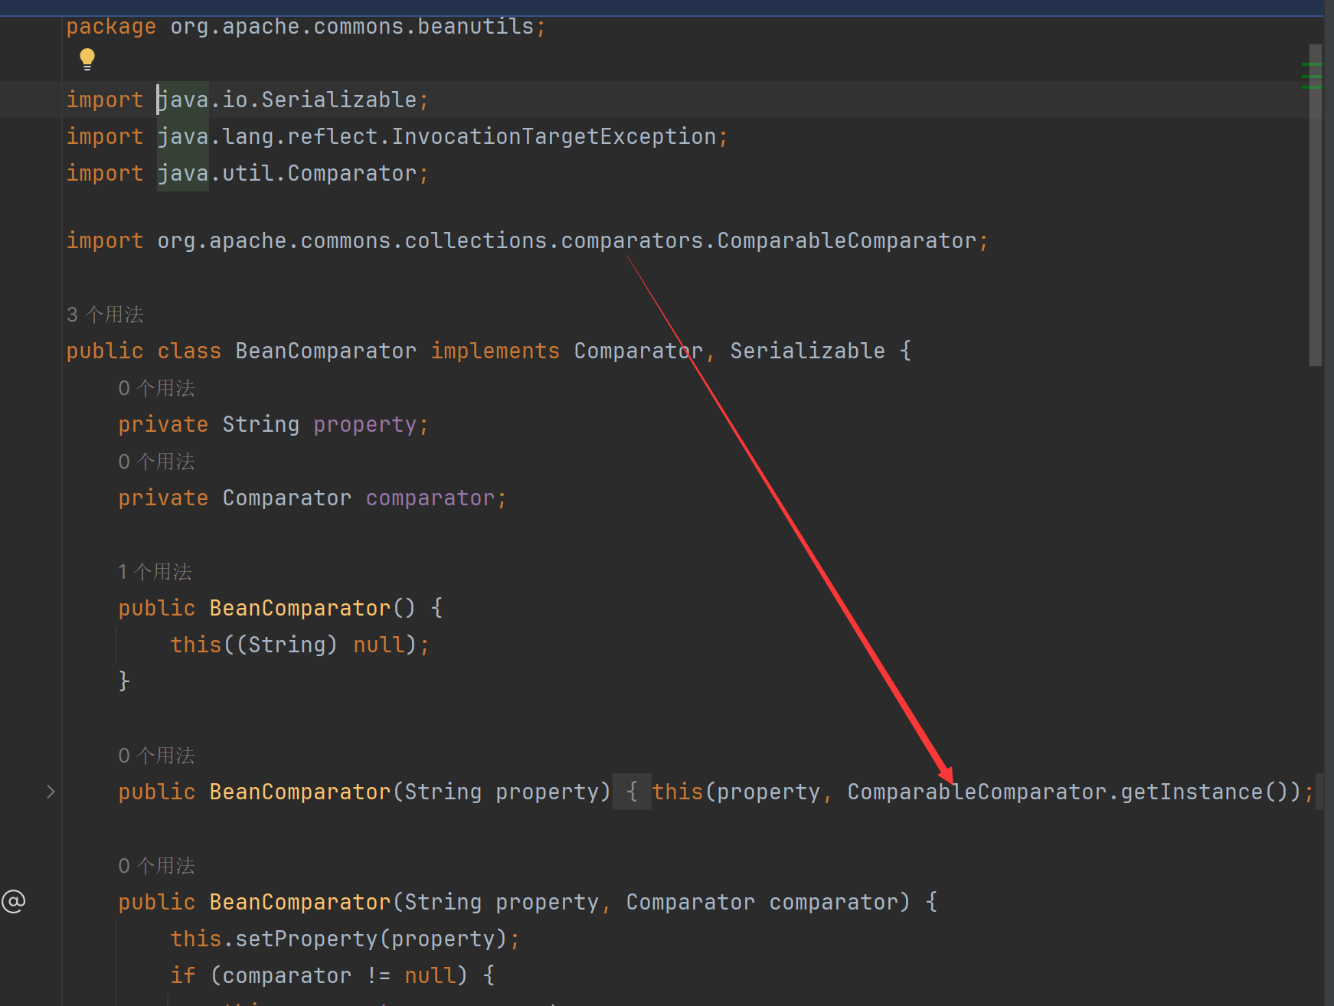Click '0 个用法' hint above private Comparator comparator

[x=156, y=461]
